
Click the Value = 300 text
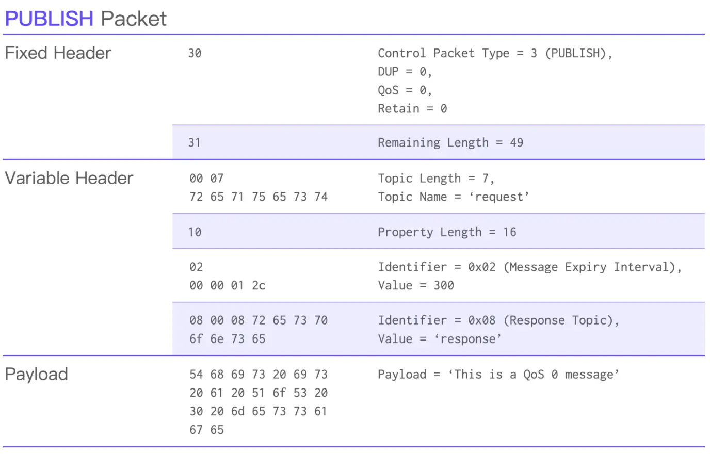point(416,286)
